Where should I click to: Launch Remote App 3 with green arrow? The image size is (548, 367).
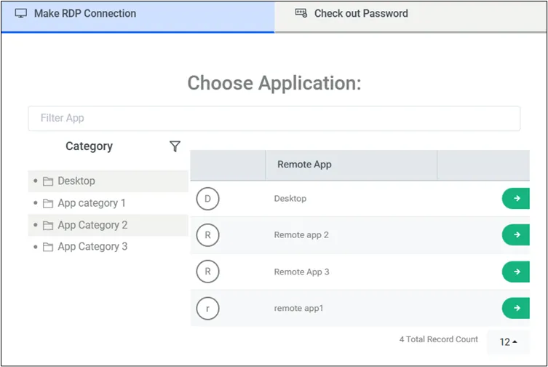click(x=516, y=272)
